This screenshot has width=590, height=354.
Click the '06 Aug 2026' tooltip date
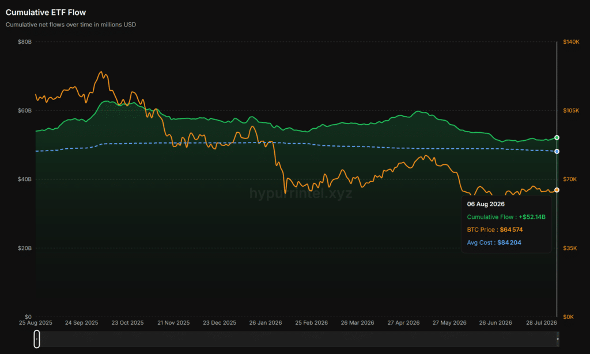tap(486, 204)
